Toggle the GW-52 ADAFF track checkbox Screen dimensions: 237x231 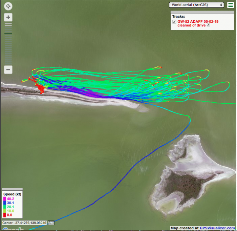point(174,21)
